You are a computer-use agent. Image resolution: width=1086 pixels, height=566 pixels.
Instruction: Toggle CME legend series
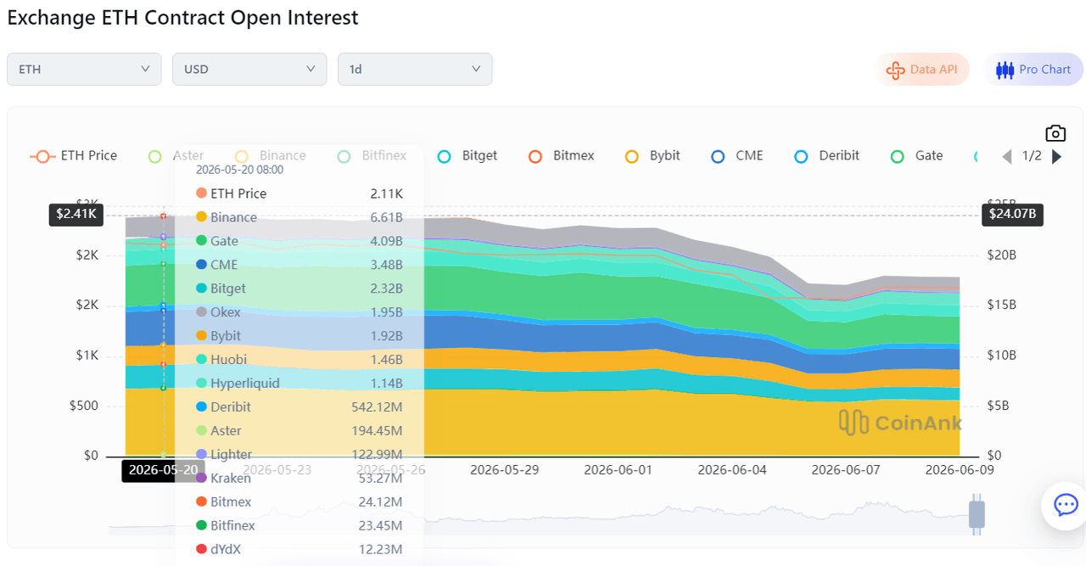737,156
